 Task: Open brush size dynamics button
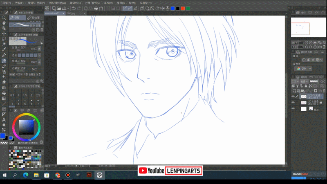(x=39, y=49)
